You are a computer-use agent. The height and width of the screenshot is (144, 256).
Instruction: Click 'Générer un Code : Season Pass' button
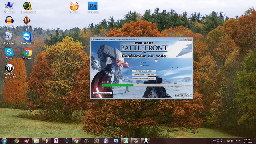(144, 75)
